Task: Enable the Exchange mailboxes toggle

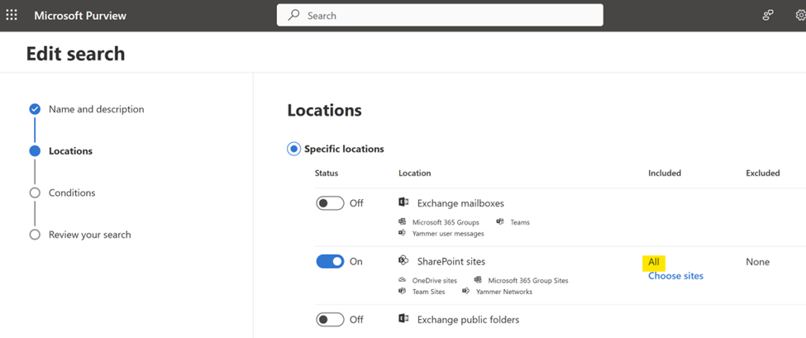Action: (x=330, y=203)
